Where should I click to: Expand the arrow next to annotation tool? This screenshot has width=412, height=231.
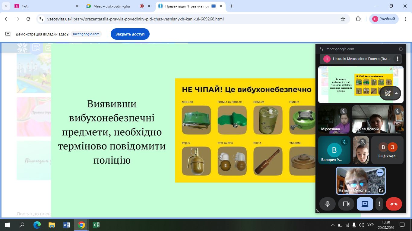click(396, 93)
